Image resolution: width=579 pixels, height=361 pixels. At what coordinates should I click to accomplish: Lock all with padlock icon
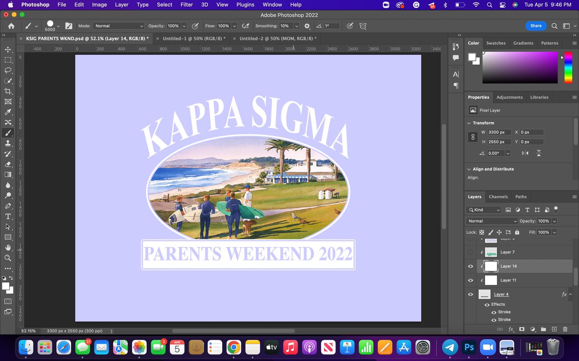(x=517, y=232)
